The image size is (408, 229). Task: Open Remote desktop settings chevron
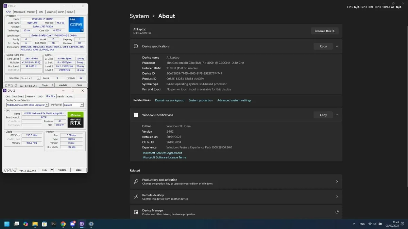tap(337, 197)
